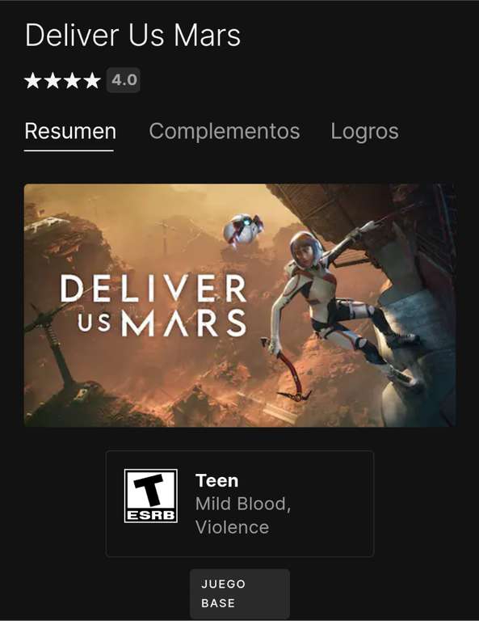Click the Teen rating label
The width and height of the screenshot is (479, 621).
pos(217,481)
